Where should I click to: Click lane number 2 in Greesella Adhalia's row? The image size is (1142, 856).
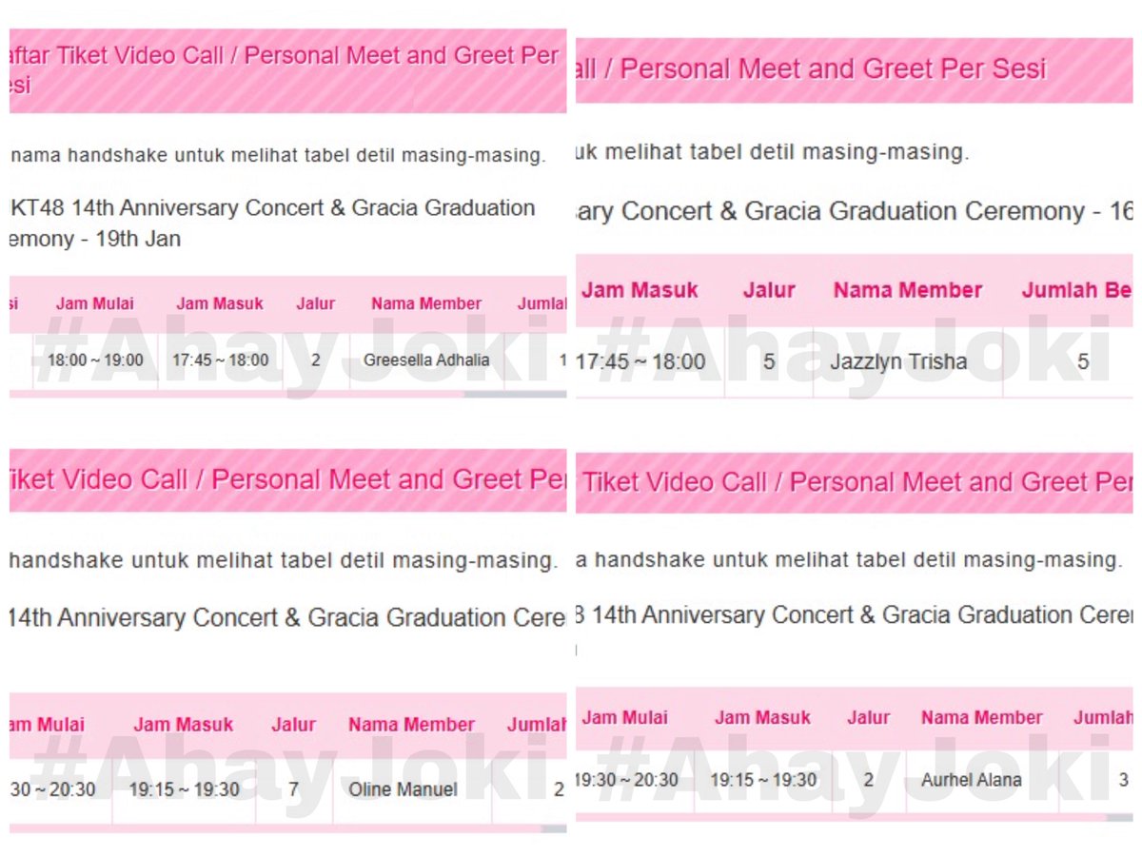(316, 360)
